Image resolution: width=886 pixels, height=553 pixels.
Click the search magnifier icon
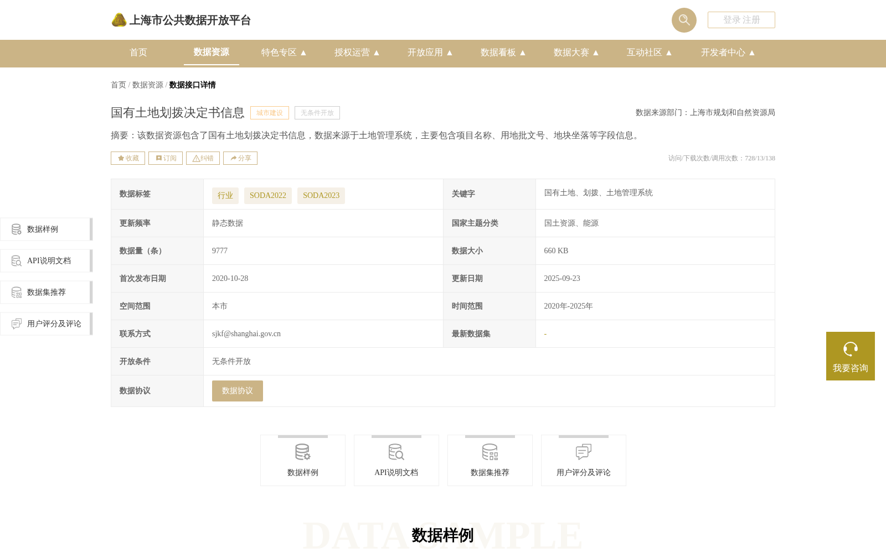tap(684, 20)
